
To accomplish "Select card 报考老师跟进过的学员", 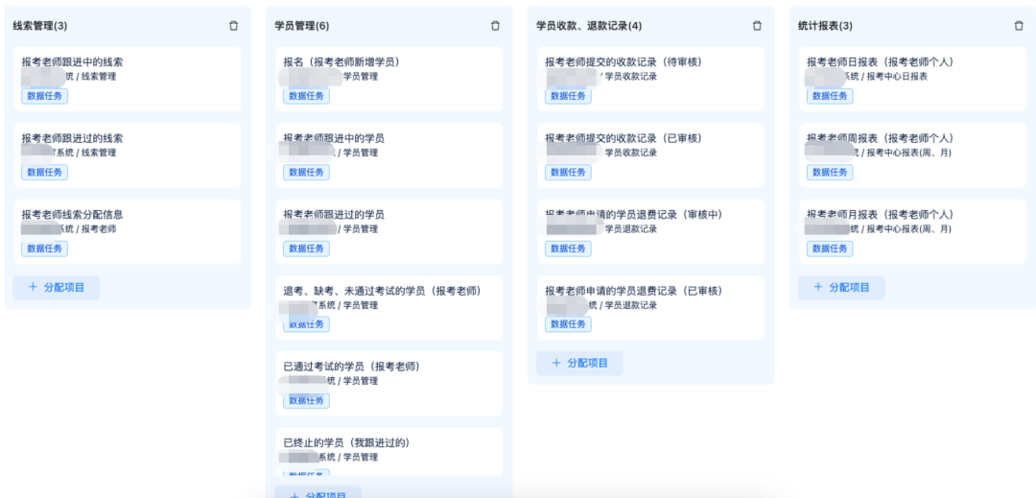I will click(x=389, y=231).
